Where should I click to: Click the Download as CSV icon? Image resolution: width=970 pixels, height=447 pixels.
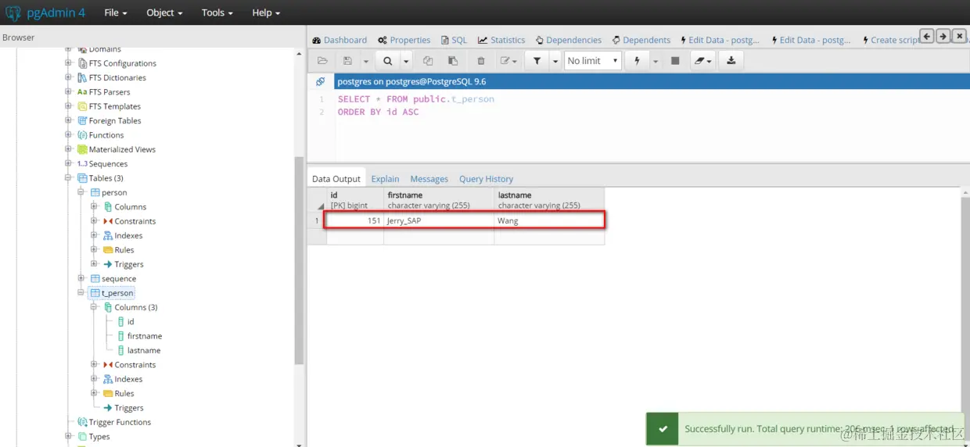pyautogui.click(x=731, y=61)
